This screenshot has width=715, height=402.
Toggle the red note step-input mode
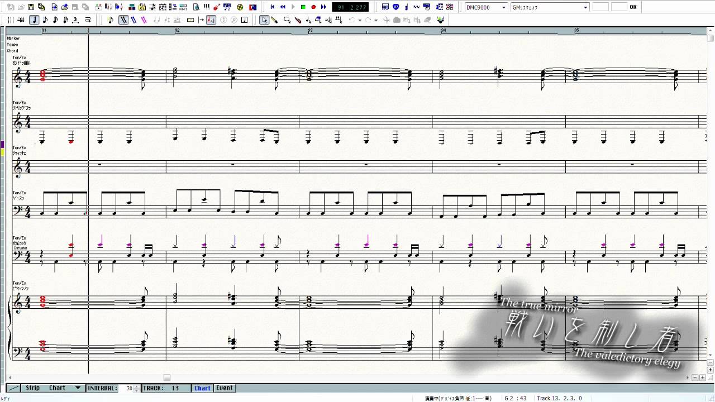(x=211, y=20)
